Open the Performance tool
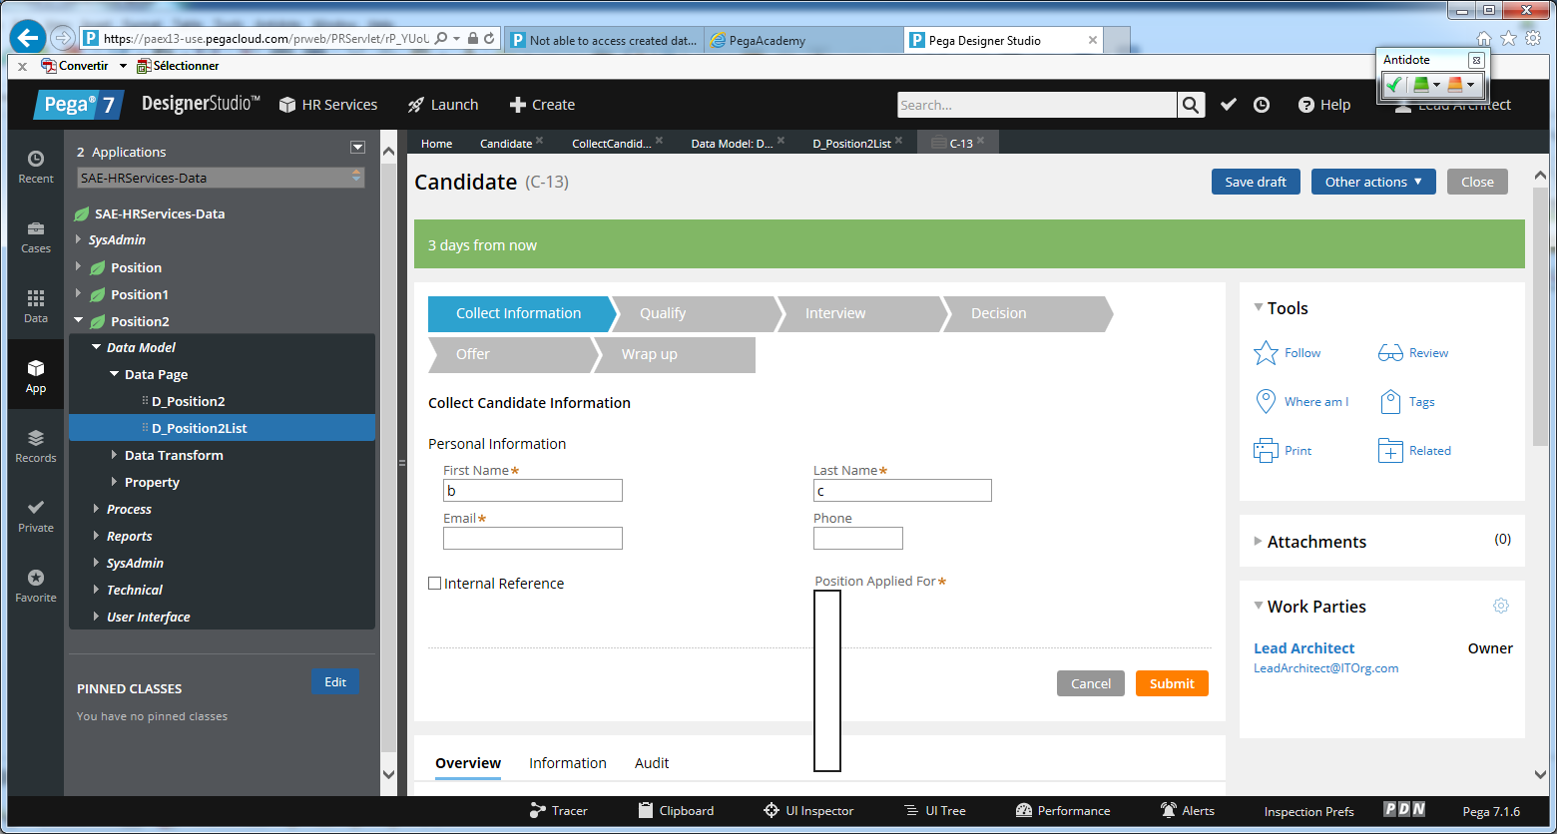Image resolution: width=1557 pixels, height=834 pixels. tap(1063, 811)
